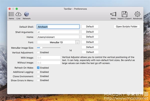This screenshot has width=150, height=101.
Task: Uncheck Refresh On Wake Enabled
Action: 38,68
